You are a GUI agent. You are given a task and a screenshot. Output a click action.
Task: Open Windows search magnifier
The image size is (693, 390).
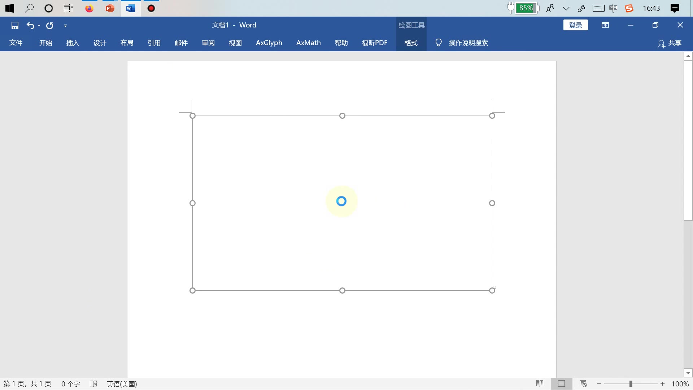(x=29, y=8)
